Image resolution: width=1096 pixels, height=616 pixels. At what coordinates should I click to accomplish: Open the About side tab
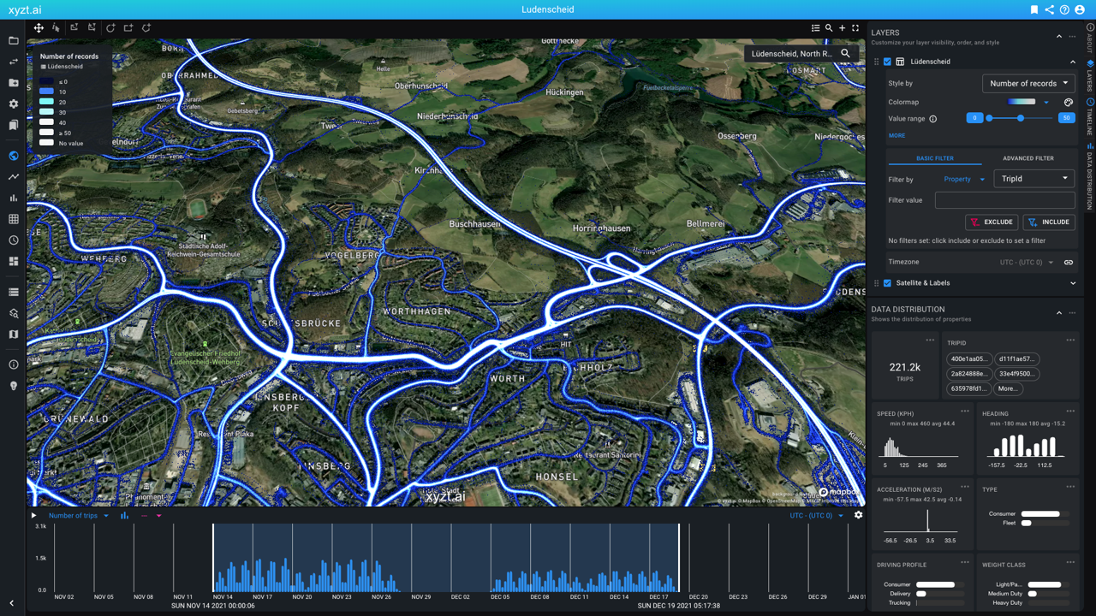point(1090,40)
